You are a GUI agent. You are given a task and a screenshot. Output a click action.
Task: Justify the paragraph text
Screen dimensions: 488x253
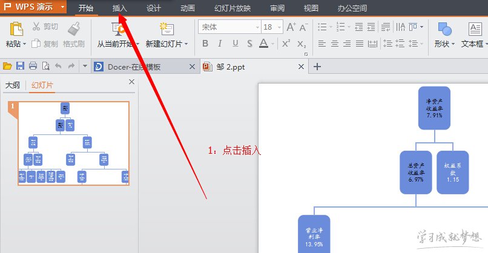coord(360,44)
